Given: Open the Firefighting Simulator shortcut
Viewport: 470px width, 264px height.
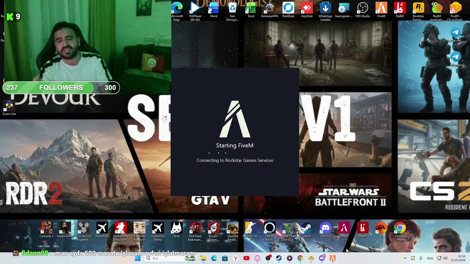Looking at the screenshot, I should (x=121, y=231).
